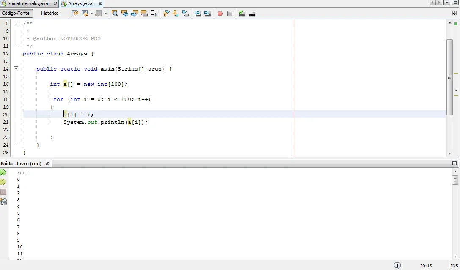Click Find Previous Occurrence arrow icon
This screenshot has height=270, width=460.
click(x=125, y=14)
